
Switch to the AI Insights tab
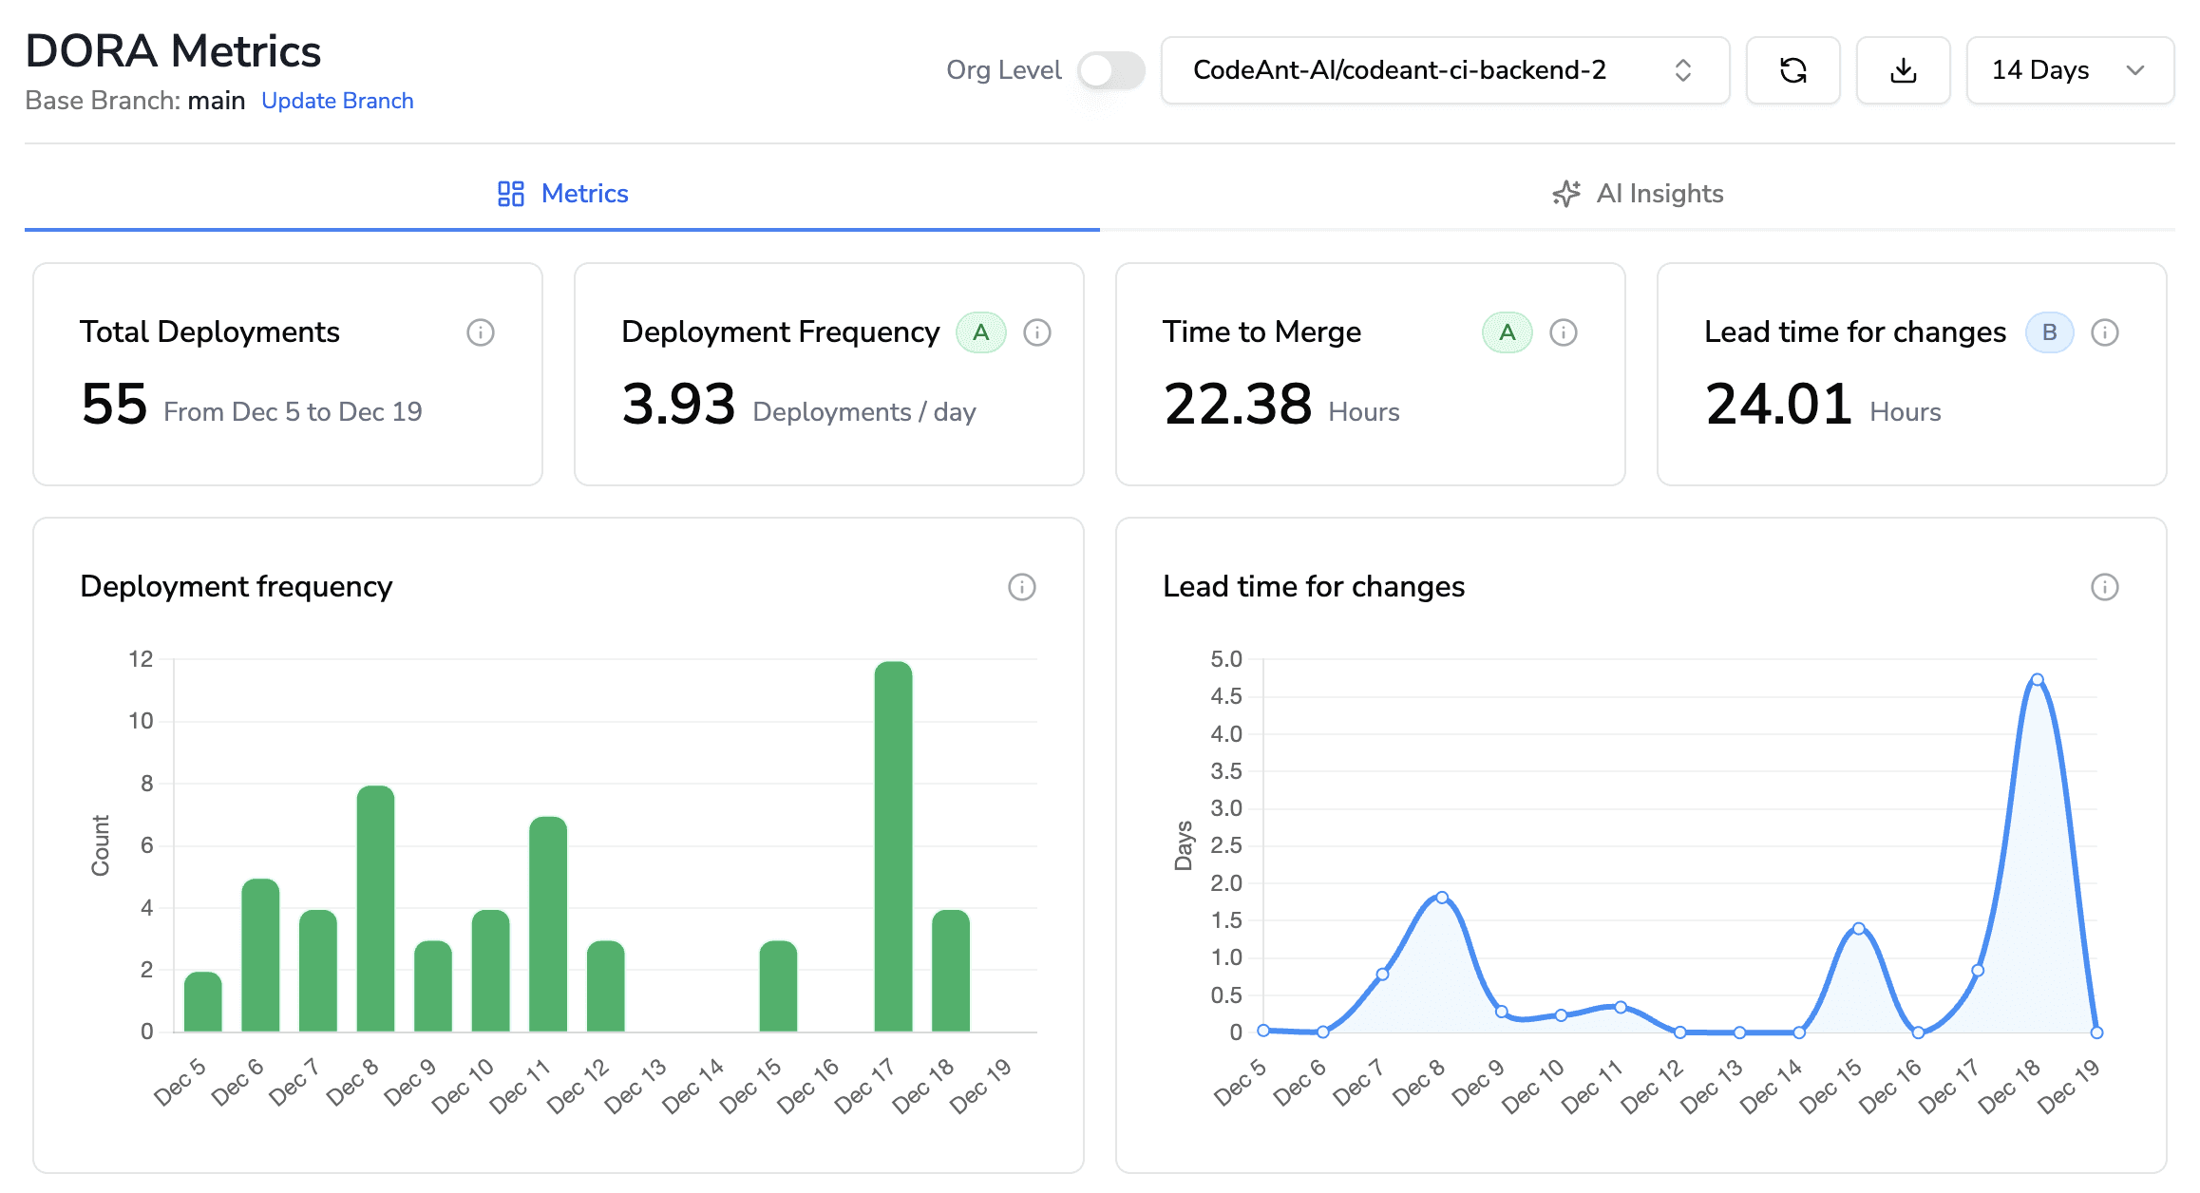click(x=1637, y=194)
